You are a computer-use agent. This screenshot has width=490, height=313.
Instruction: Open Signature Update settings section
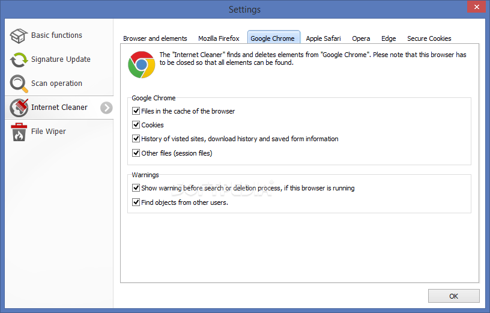[x=59, y=59]
